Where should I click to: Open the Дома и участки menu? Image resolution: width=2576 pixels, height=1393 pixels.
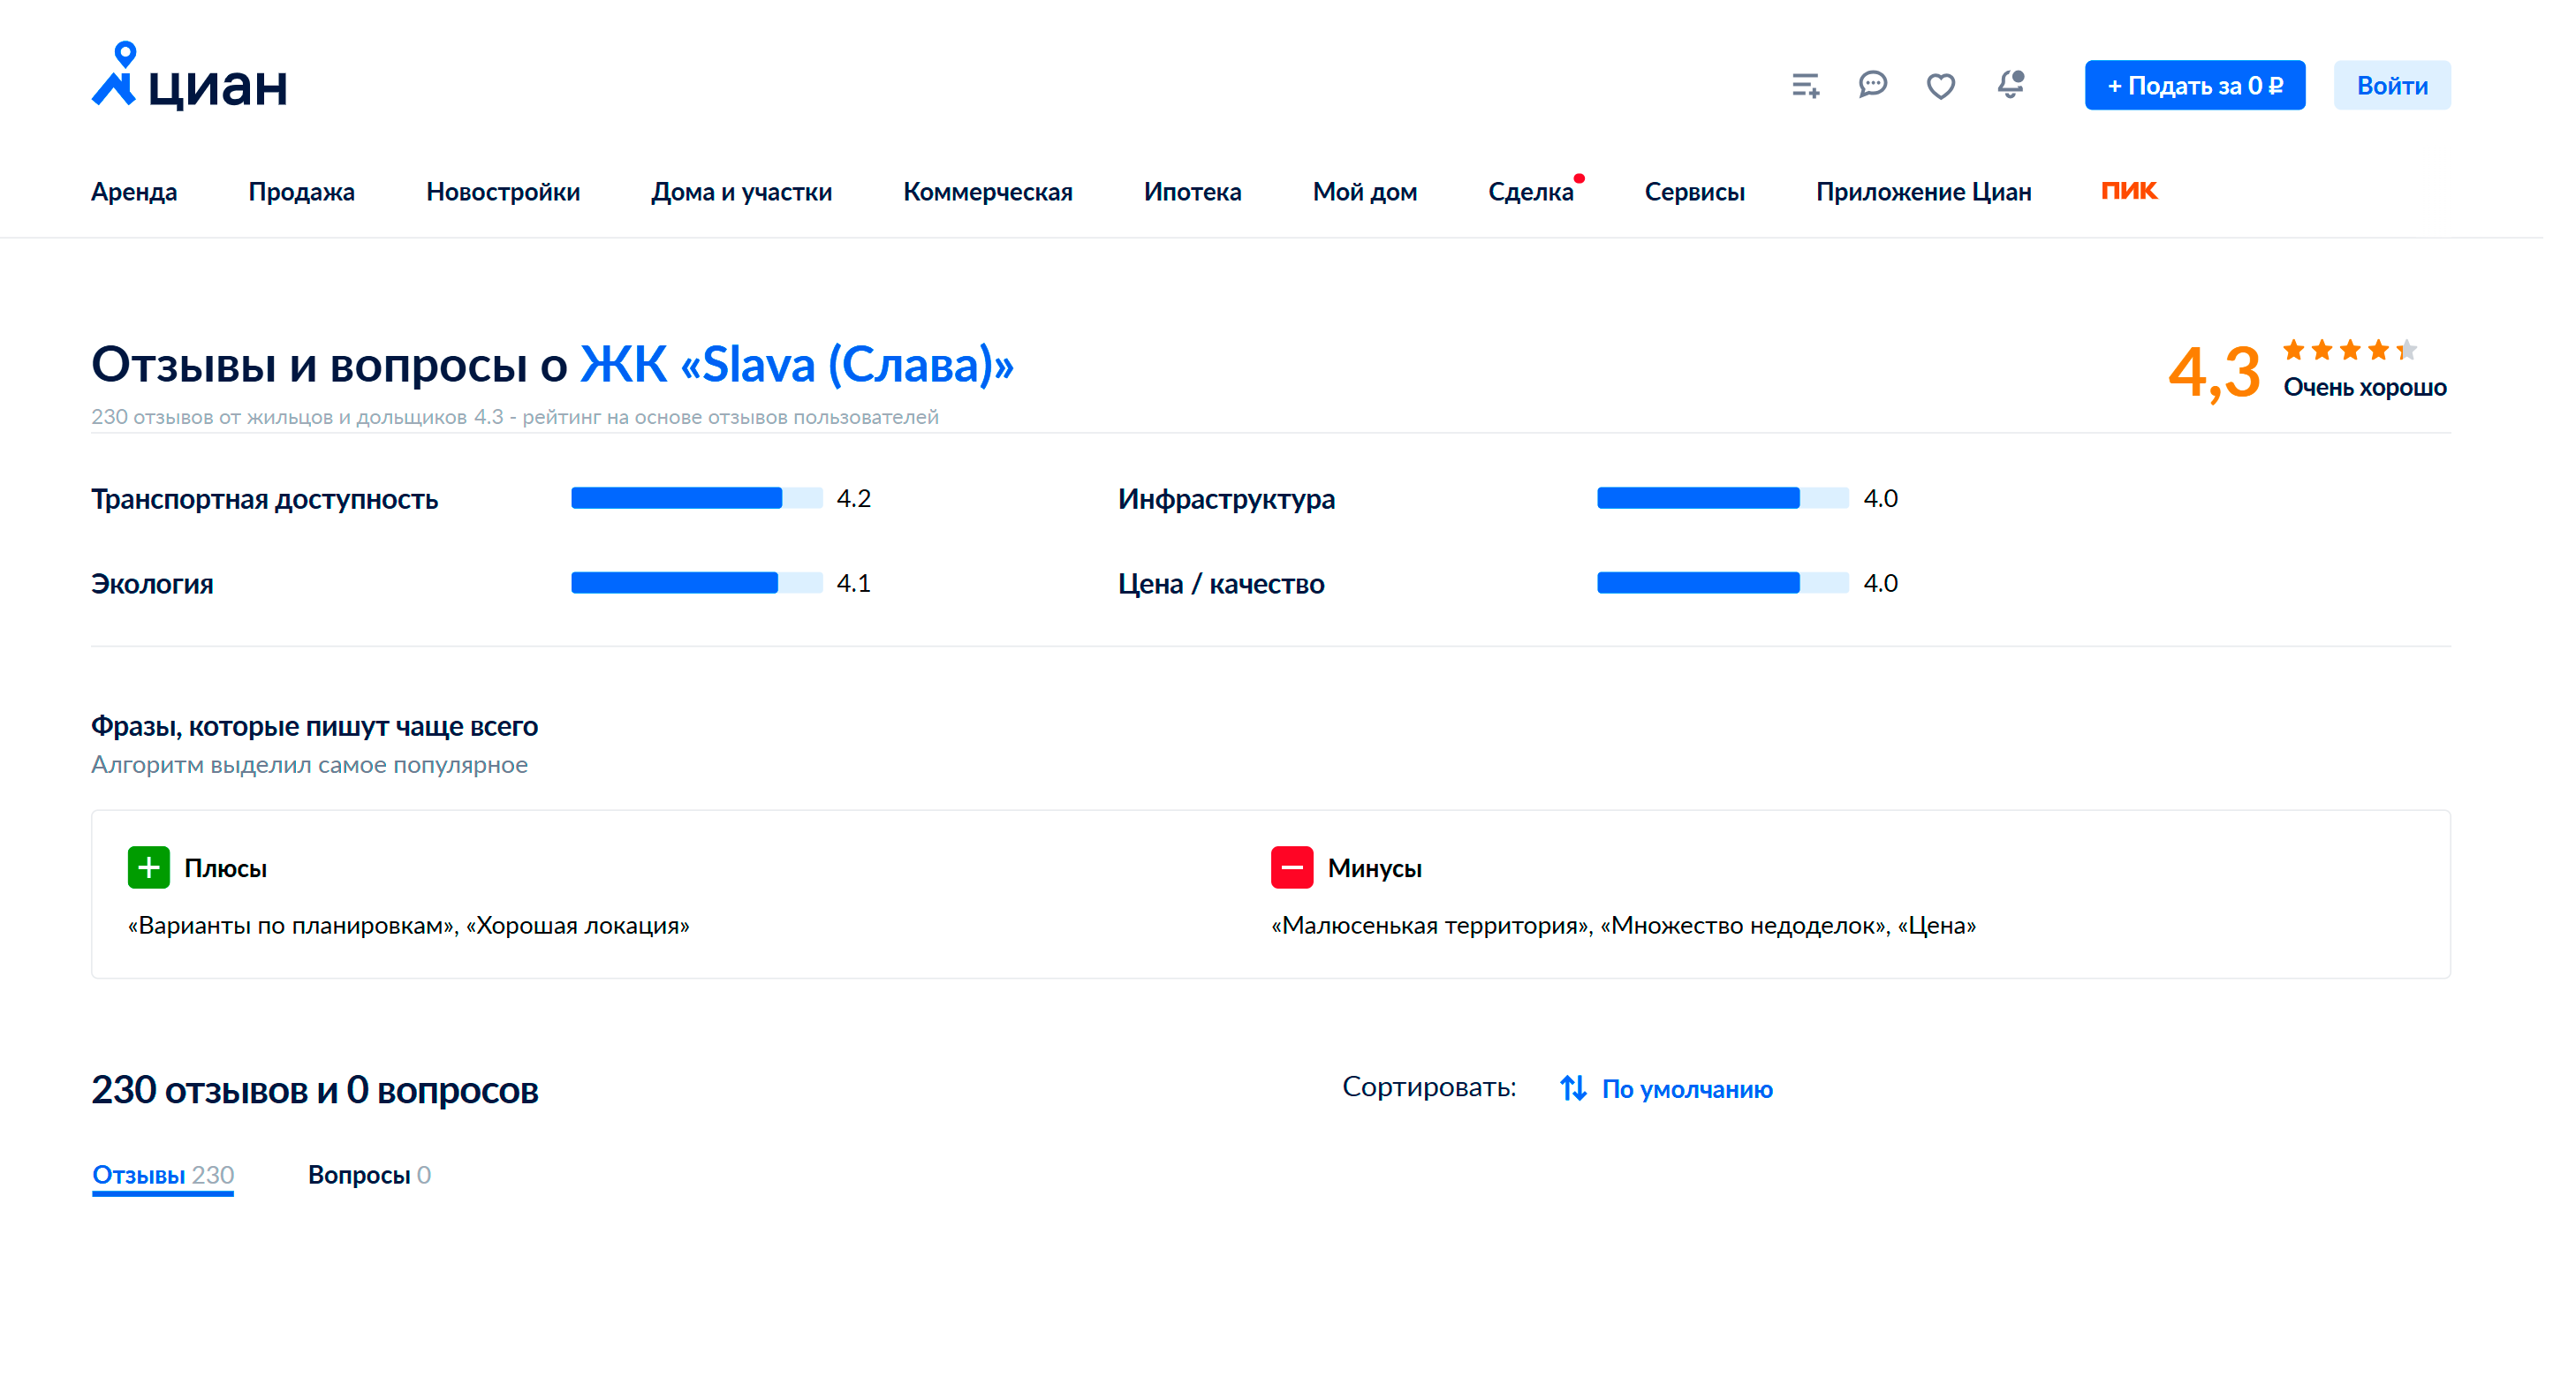click(741, 191)
